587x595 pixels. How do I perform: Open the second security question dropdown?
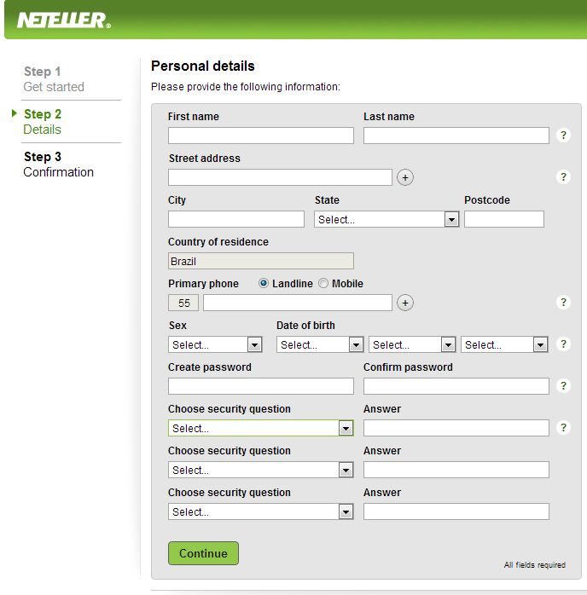(261, 470)
